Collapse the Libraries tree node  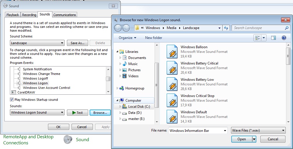[x=117, y=52]
